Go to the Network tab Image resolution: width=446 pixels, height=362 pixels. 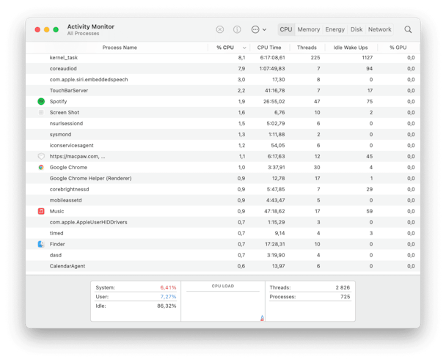tap(380, 29)
